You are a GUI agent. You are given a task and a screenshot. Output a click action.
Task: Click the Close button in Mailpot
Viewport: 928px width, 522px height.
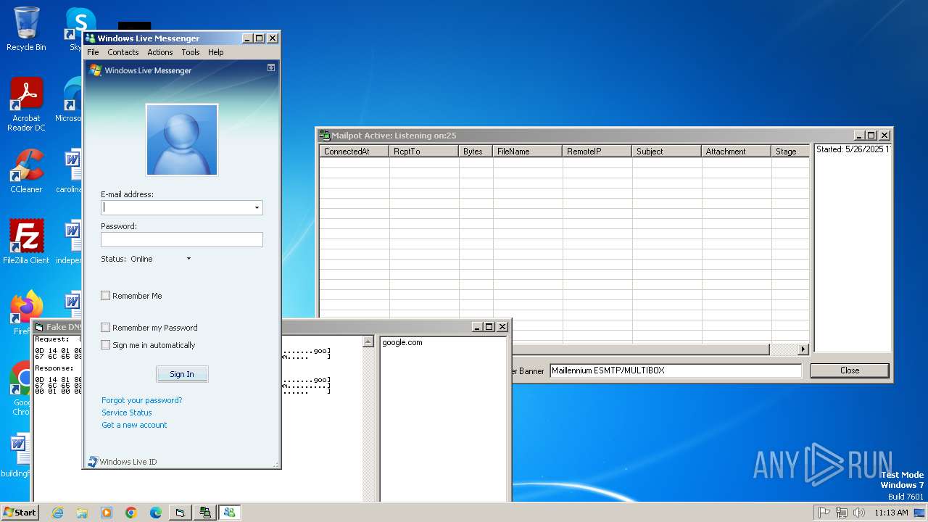(850, 370)
